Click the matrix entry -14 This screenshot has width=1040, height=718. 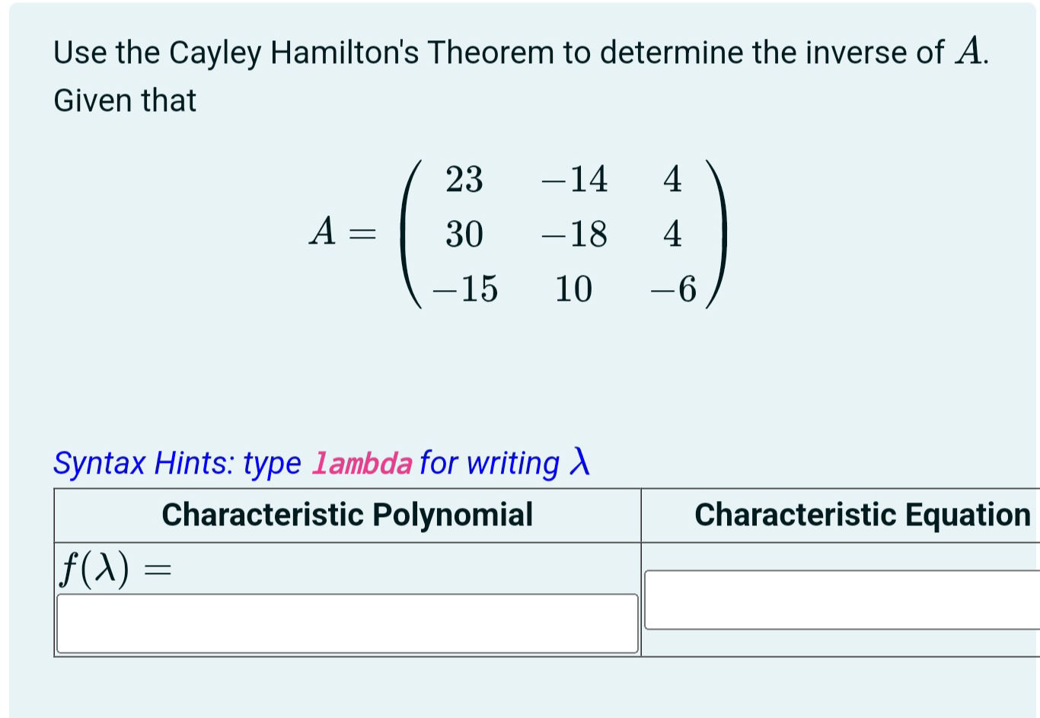(575, 180)
